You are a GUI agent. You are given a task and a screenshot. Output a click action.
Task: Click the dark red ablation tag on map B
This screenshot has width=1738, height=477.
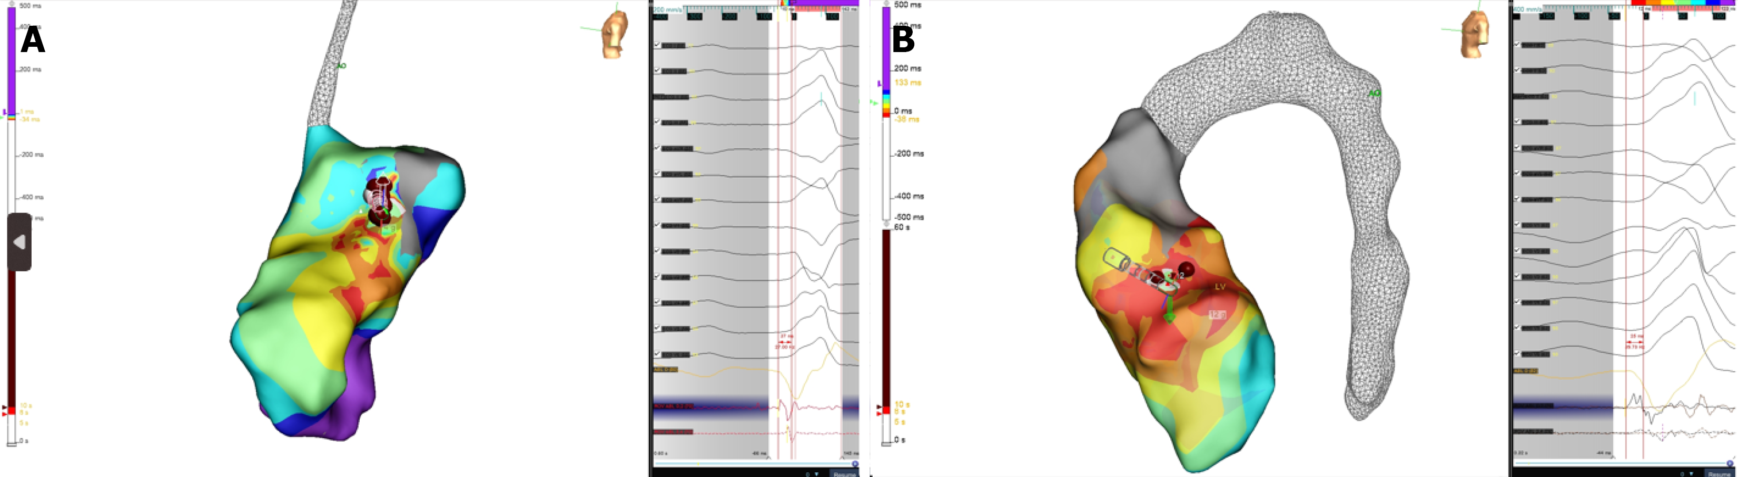click(1186, 270)
